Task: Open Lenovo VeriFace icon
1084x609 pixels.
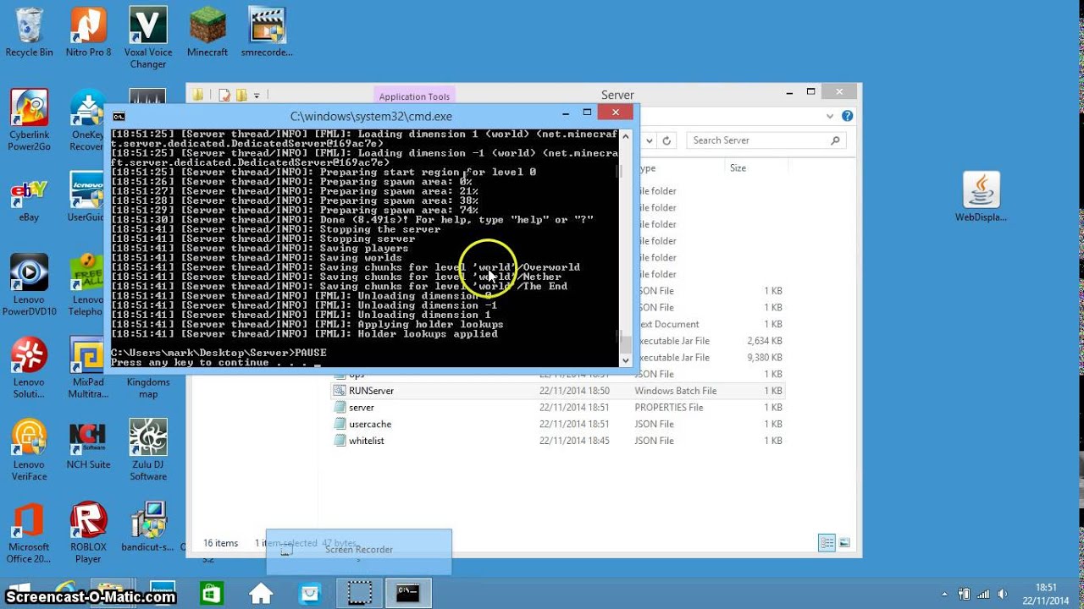Action: (x=29, y=450)
